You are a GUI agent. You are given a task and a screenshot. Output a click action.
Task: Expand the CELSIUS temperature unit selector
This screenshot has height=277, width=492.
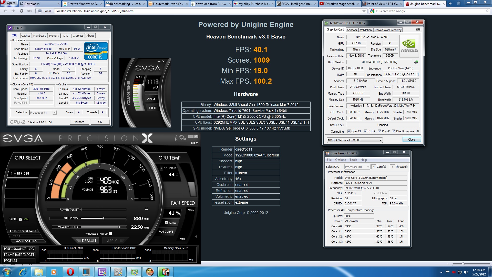161,168
